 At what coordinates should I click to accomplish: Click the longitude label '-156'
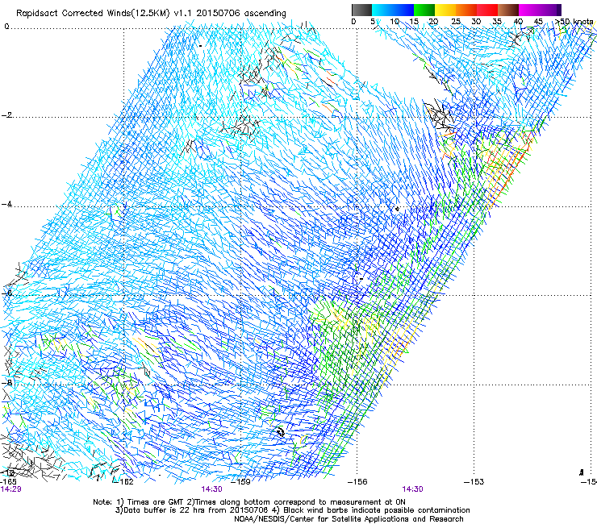tap(357, 482)
